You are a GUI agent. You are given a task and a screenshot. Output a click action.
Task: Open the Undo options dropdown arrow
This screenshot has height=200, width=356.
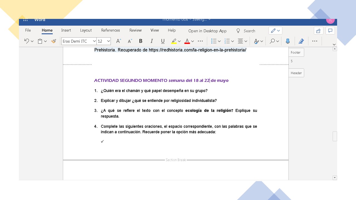32,41
